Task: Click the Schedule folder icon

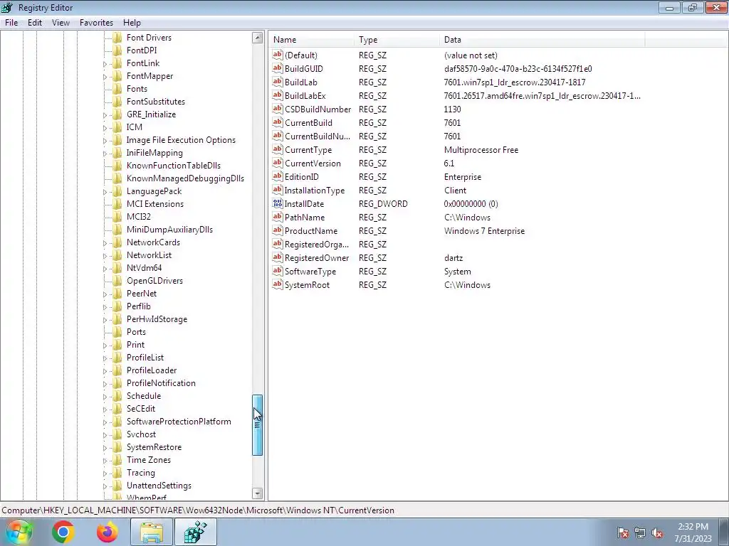Action: 117,395
